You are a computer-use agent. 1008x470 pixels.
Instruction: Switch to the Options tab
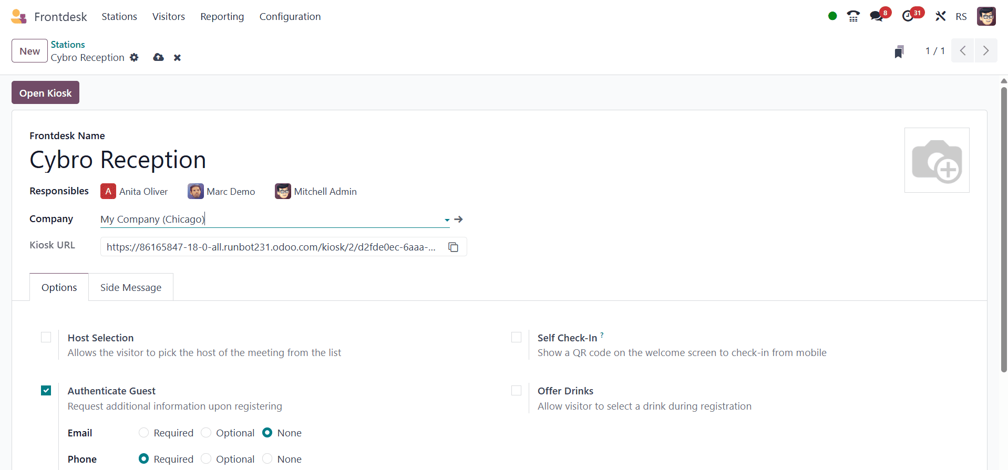click(x=59, y=287)
